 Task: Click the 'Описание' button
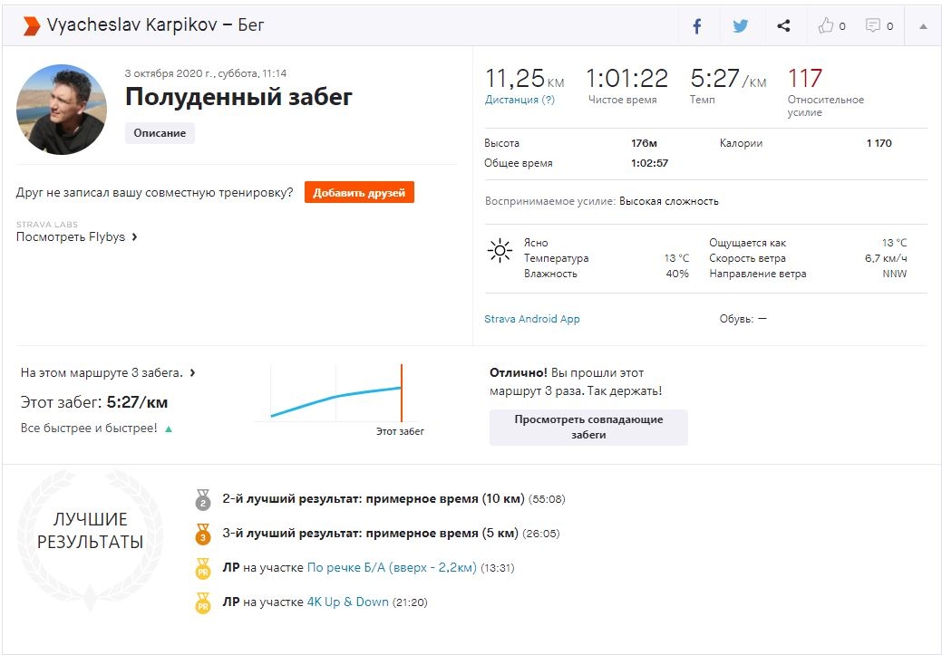[x=160, y=133]
